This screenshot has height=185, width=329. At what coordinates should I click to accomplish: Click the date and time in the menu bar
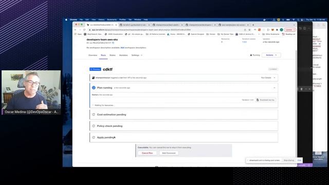tap(315, 20)
